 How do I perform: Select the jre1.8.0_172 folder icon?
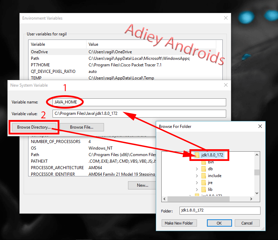pyautogui.click(x=197, y=195)
